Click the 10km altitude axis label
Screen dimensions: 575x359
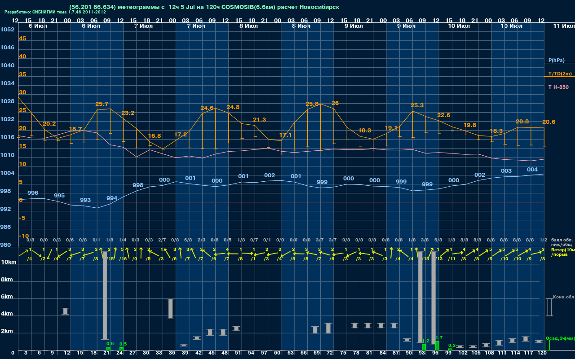9,262
